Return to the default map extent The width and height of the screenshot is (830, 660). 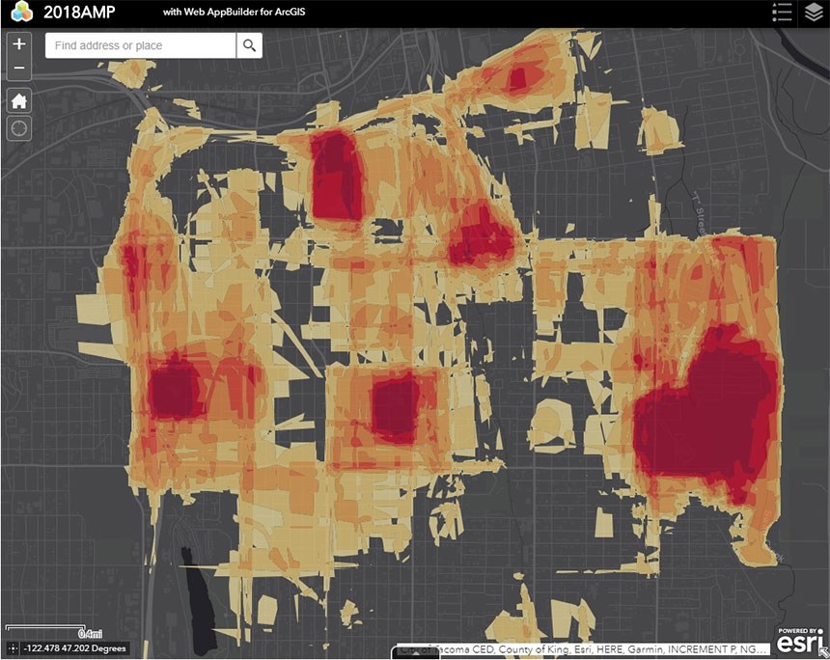coord(19,100)
